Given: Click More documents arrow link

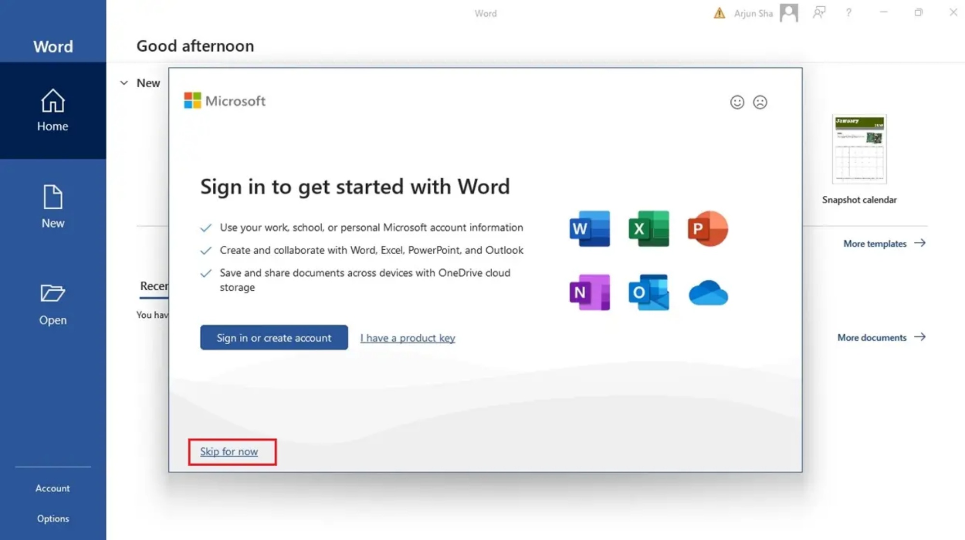Looking at the screenshot, I should click(882, 337).
